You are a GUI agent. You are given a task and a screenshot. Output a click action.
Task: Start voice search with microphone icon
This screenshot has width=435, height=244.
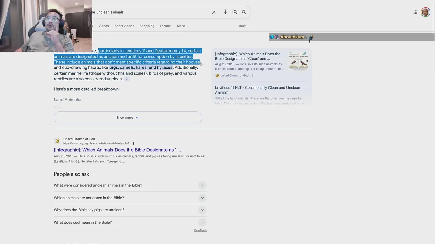tap(225, 12)
